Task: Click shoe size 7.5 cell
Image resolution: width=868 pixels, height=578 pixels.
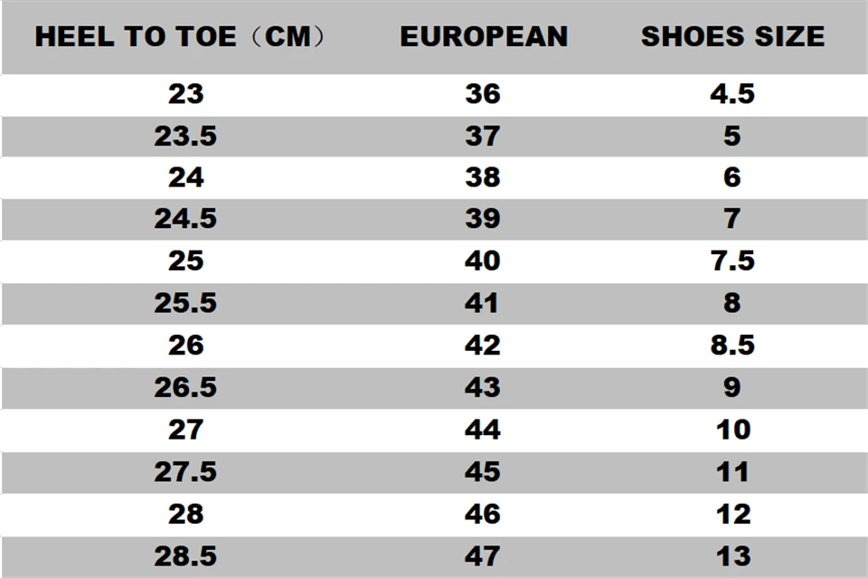Action: (x=732, y=261)
